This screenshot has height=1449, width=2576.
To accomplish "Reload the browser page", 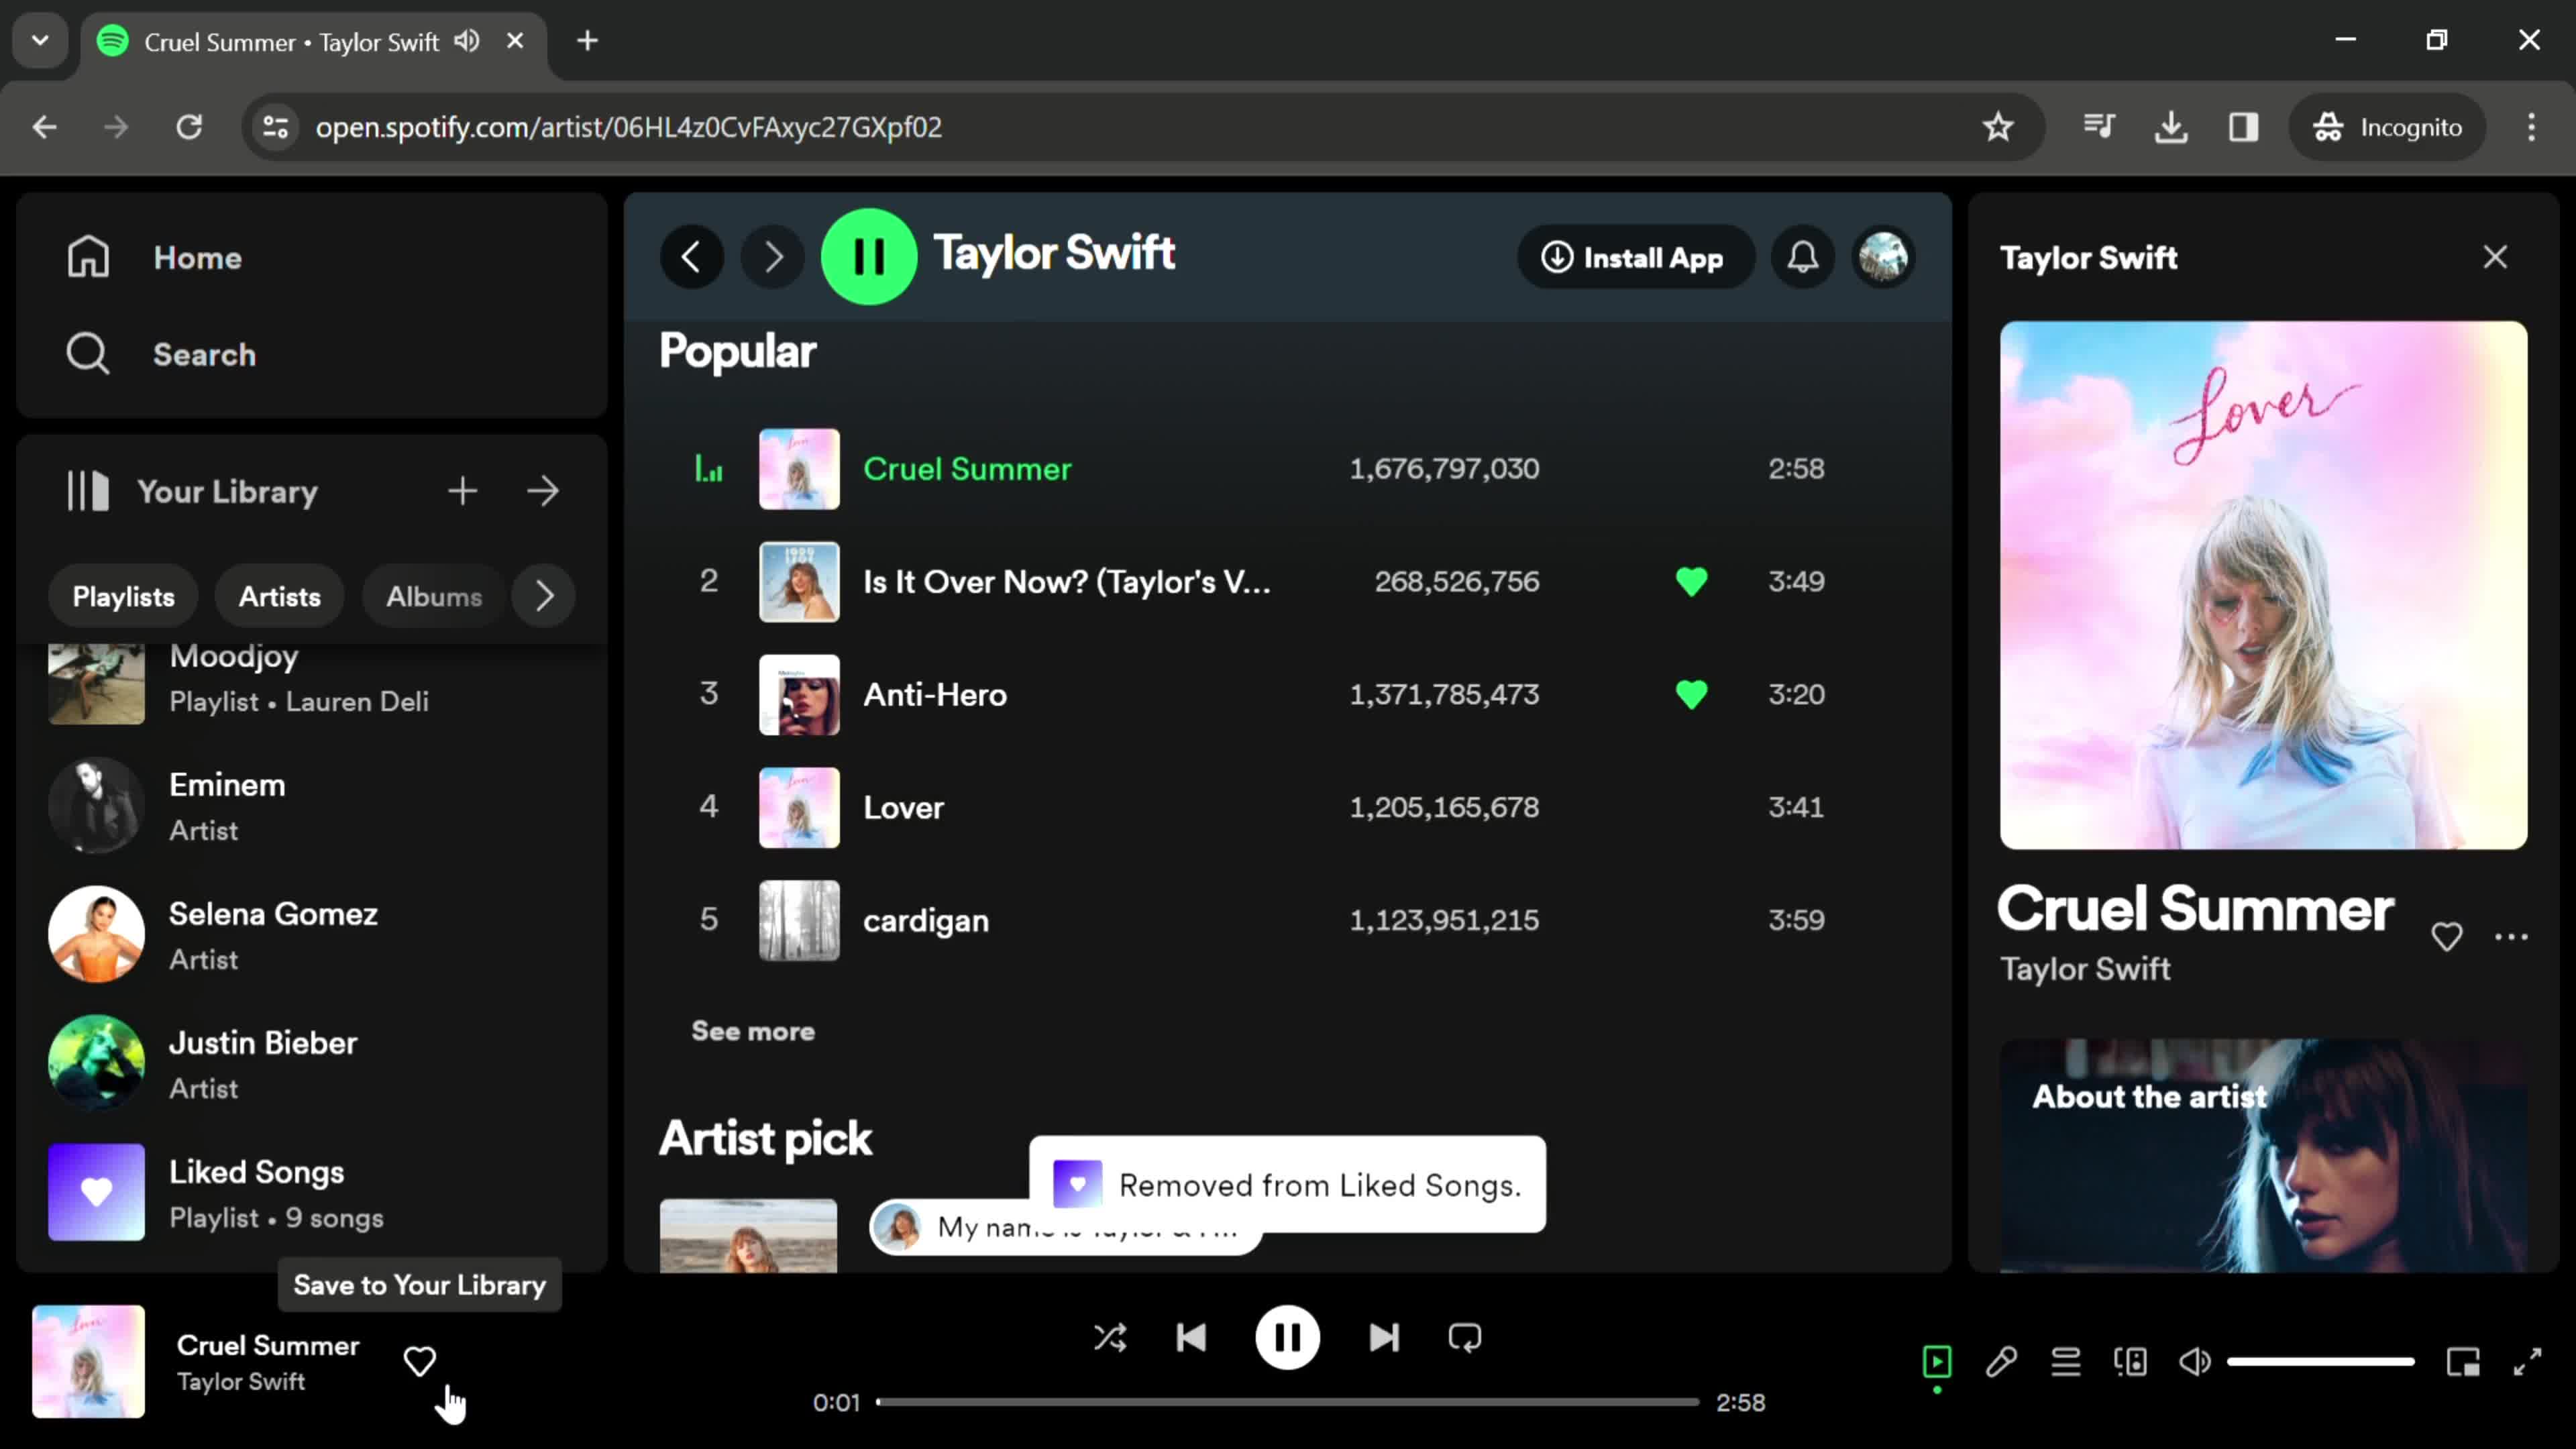I will pyautogui.click(x=189, y=127).
